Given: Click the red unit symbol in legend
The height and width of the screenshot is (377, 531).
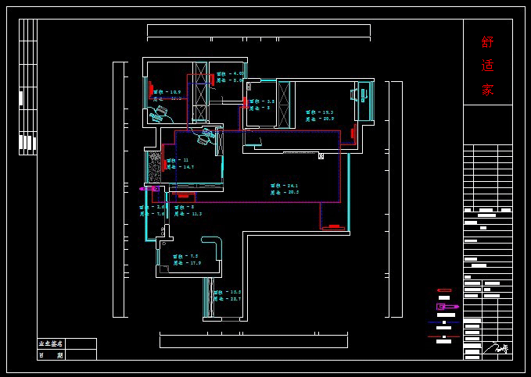Looking at the screenshot, I should click(443, 290).
